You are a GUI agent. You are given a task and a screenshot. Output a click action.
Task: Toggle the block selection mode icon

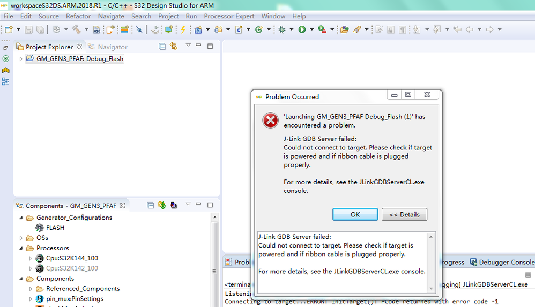pyautogui.click(x=391, y=29)
